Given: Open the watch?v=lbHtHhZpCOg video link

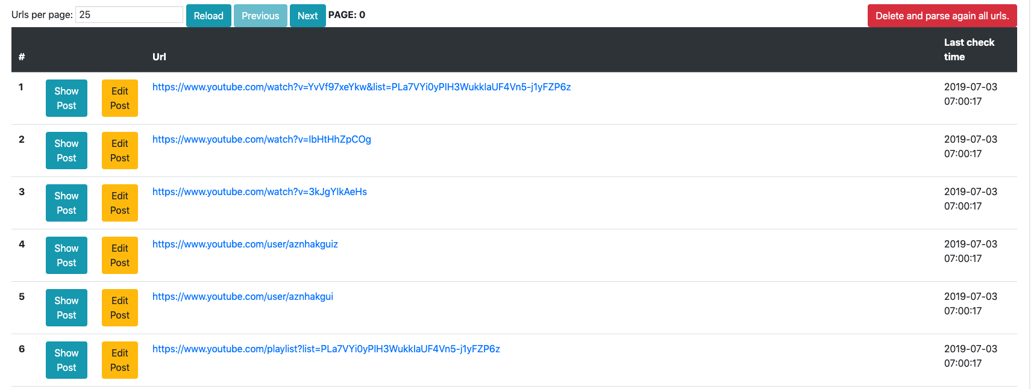Looking at the screenshot, I should point(262,139).
